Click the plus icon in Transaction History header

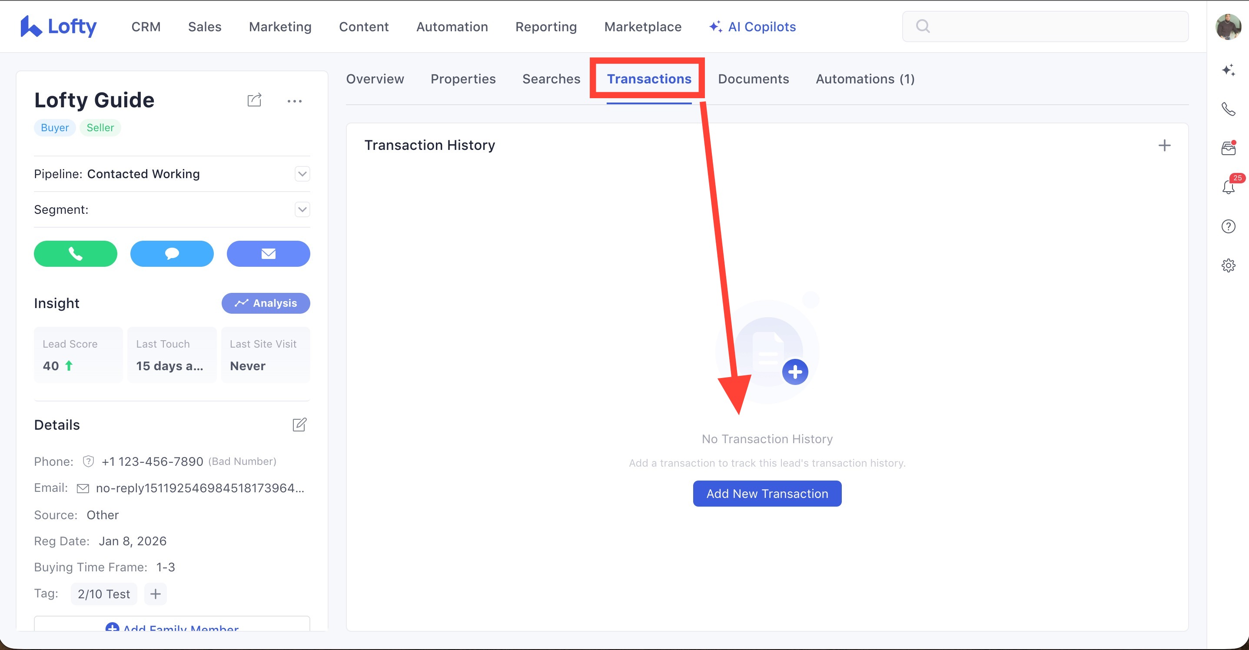(1164, 146)
